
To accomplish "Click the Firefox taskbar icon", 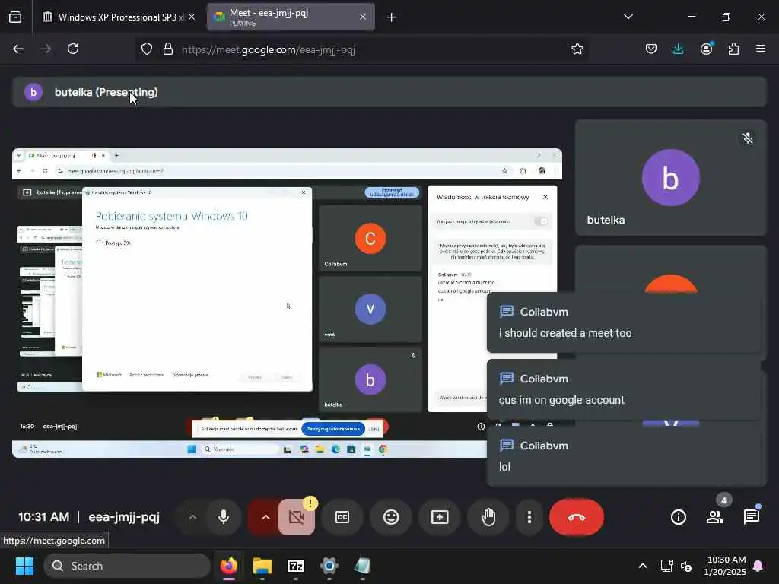I will (x=229, y=566).
